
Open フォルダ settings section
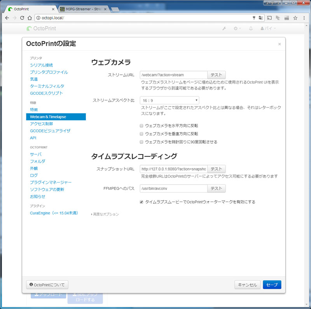(x=37, y=161)
